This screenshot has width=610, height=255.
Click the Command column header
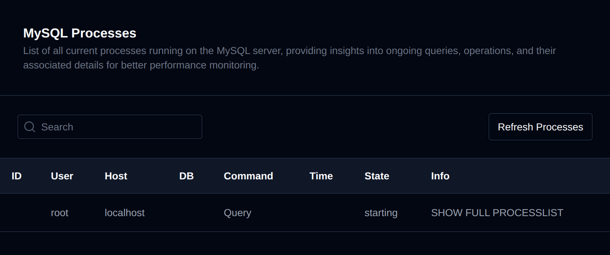pos(248,176)
